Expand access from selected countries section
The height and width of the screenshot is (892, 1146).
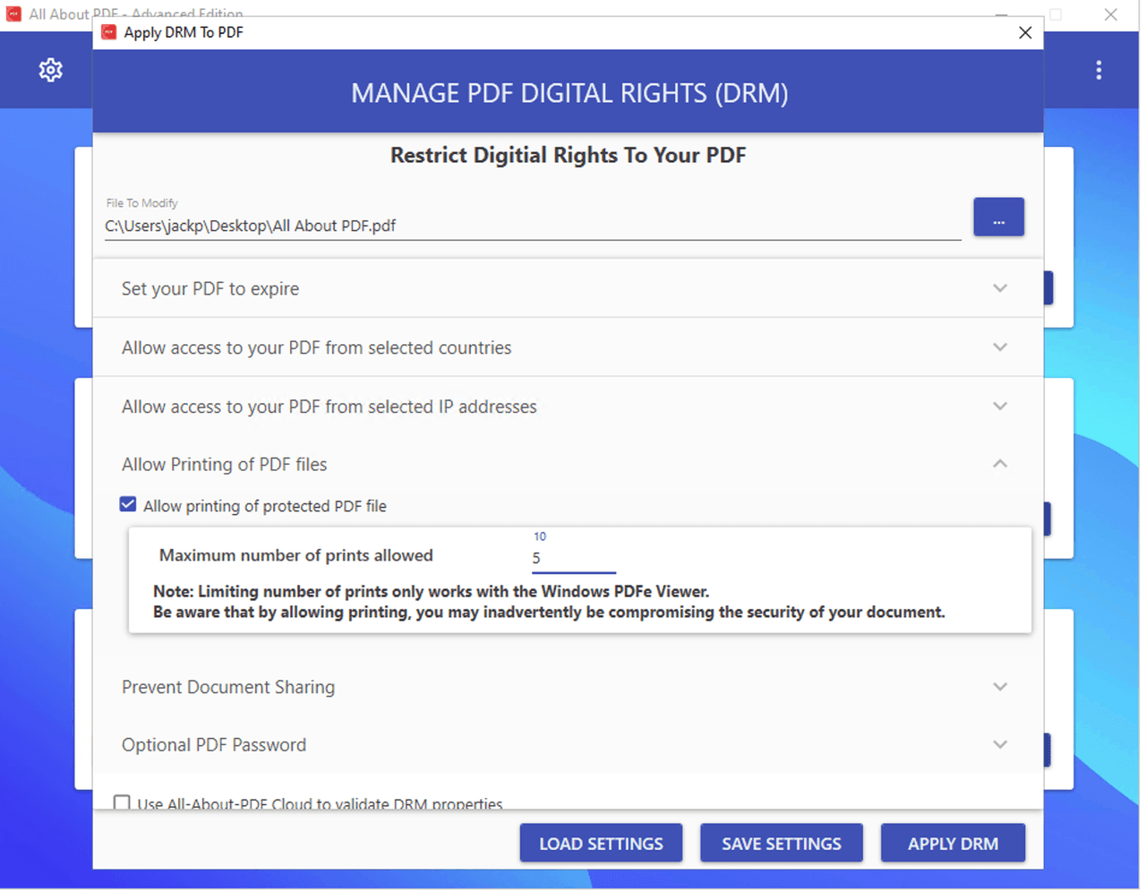coord(568,347)
